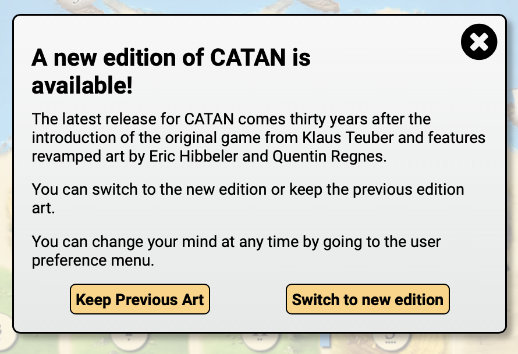Click the name Quentin Regnes in the description

[x=329, y=156]
